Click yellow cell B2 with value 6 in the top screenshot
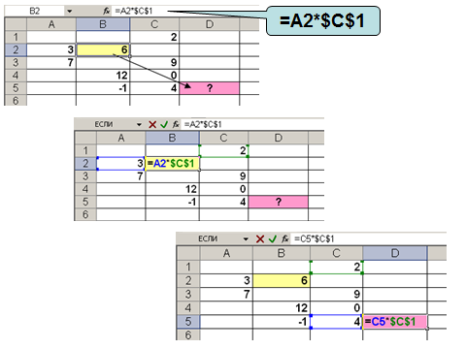Image resolution: width=466 pixels, height=349 pixels. (x=103, y=49)
